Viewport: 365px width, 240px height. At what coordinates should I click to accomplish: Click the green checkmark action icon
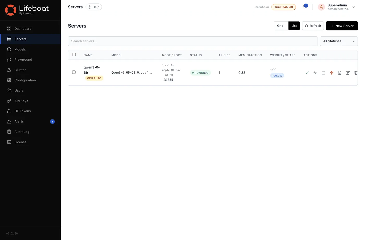coord(307,73)
